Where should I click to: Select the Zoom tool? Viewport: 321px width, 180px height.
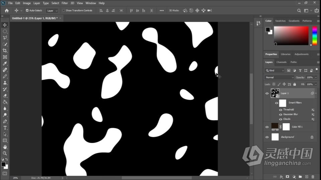[5, 153]
